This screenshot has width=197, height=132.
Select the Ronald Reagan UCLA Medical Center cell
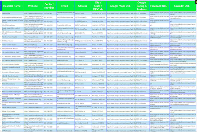tap(13, 29)
